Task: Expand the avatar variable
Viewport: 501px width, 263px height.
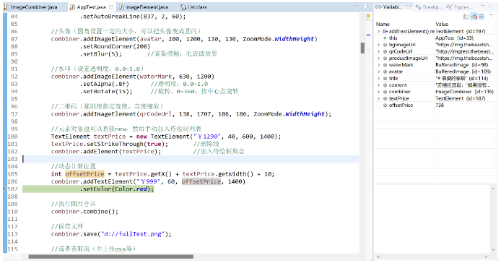Action: tap(378, 72)
